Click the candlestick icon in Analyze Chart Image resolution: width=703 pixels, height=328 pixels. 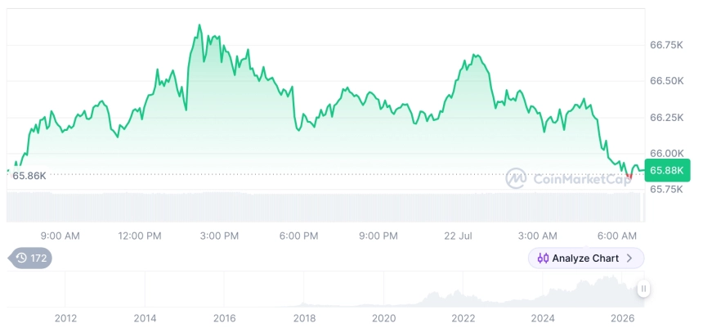point(543,258)
